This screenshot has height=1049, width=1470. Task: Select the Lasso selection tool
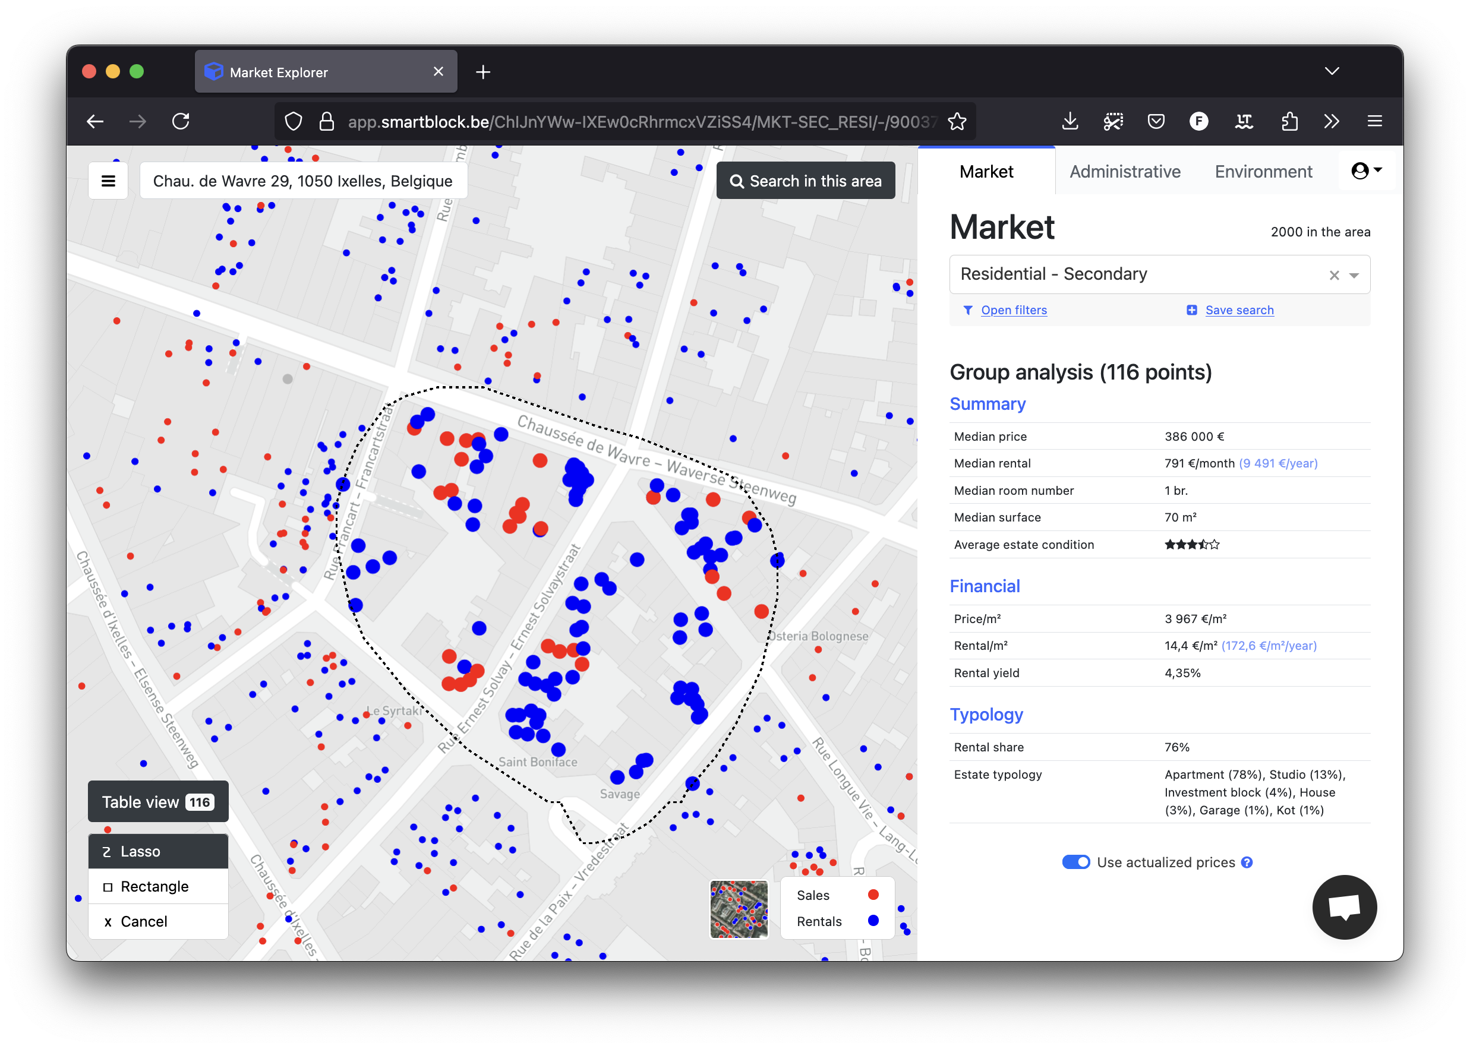157,851
